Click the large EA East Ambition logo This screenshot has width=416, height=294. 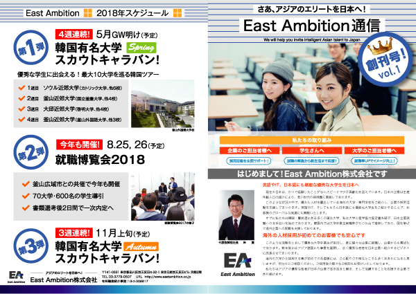(x=238, y=265)
